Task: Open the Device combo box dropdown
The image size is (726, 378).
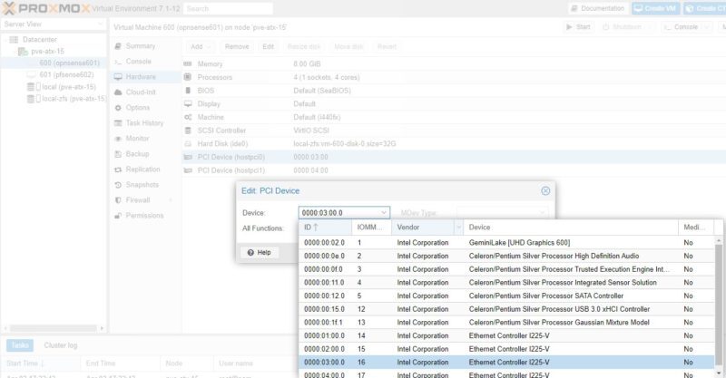Action: [x=384, y=213]
